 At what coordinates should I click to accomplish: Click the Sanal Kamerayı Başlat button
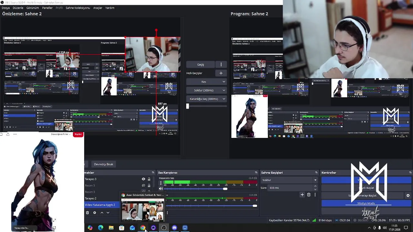[363, 196]
